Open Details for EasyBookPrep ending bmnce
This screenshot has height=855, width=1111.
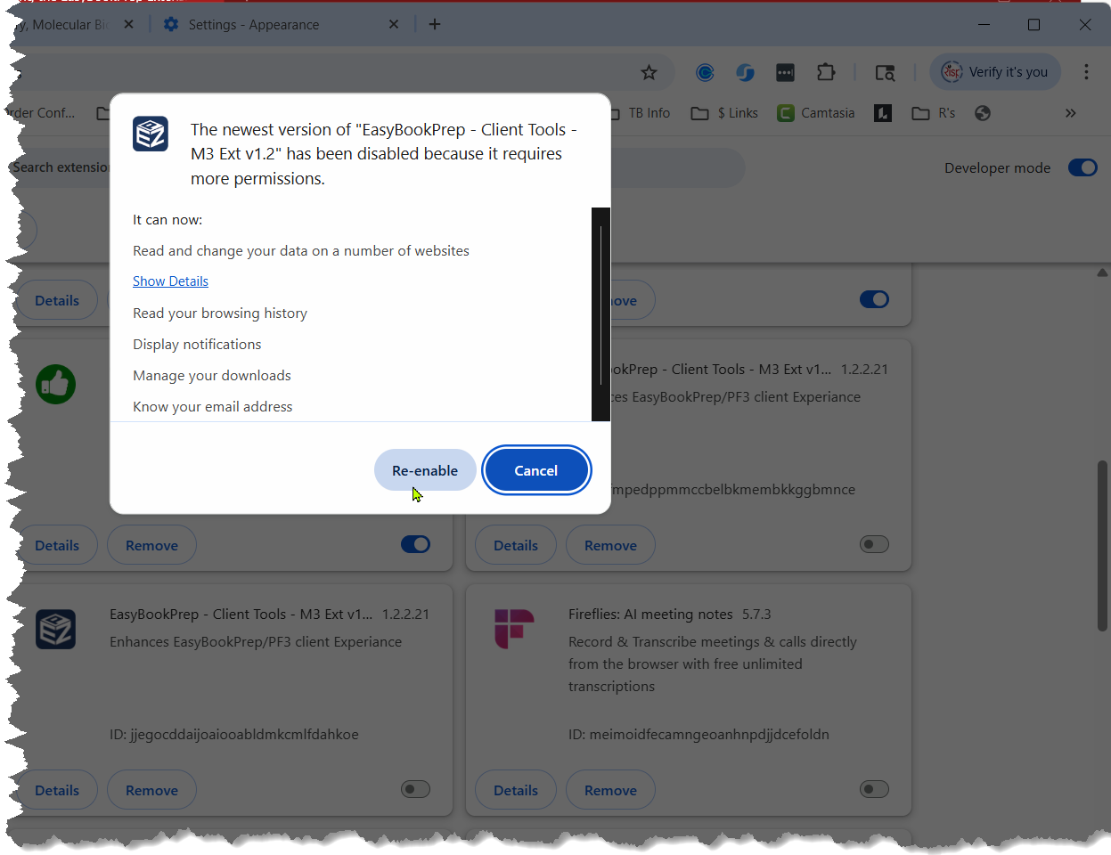[516, 545]
